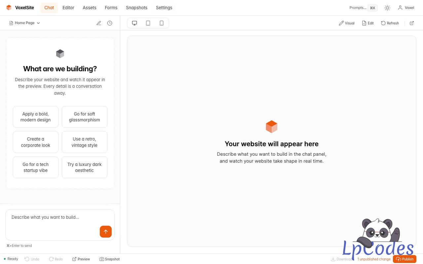
Task: Refresh the website preview
Action: (390, 23)
